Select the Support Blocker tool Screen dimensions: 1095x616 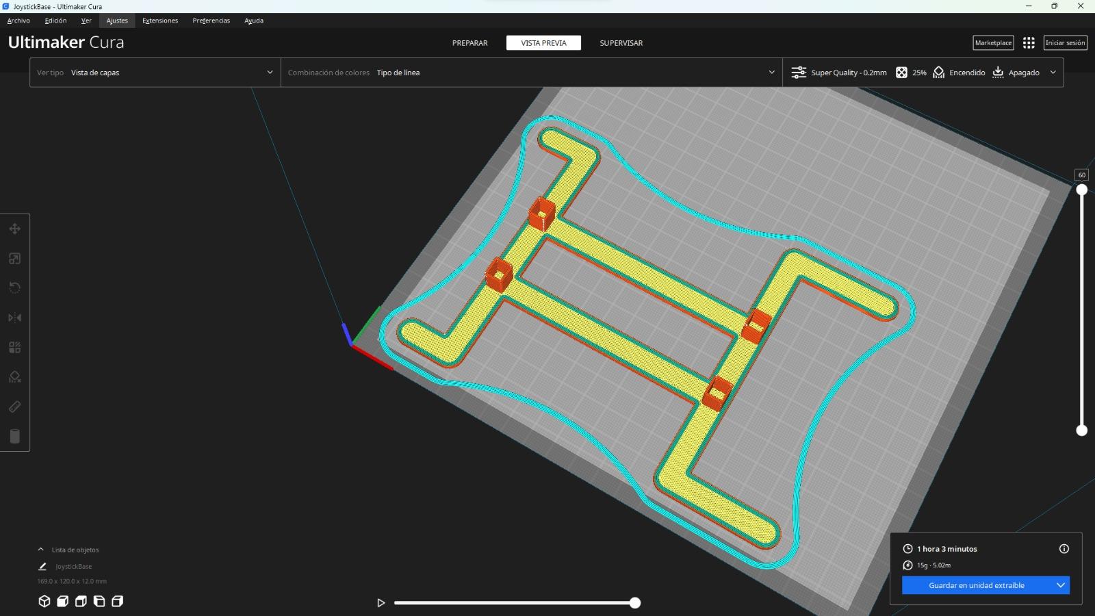[14, 377]
